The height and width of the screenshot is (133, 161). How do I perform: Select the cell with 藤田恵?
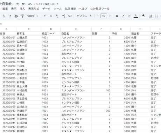[x=29, y=131]
